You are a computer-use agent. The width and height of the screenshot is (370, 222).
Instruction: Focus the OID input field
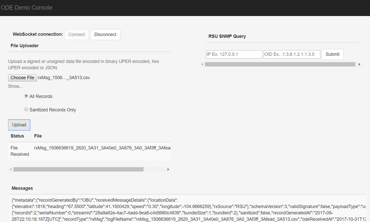point(292,54)
